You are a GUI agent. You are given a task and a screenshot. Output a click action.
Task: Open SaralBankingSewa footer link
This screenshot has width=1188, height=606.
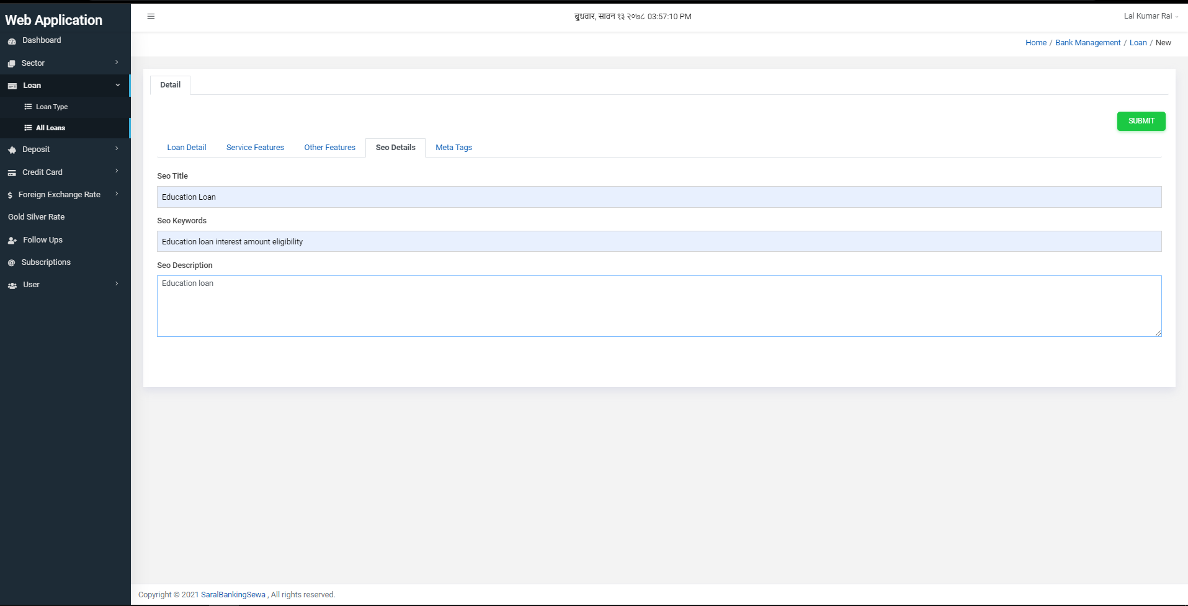coord(233,595)
